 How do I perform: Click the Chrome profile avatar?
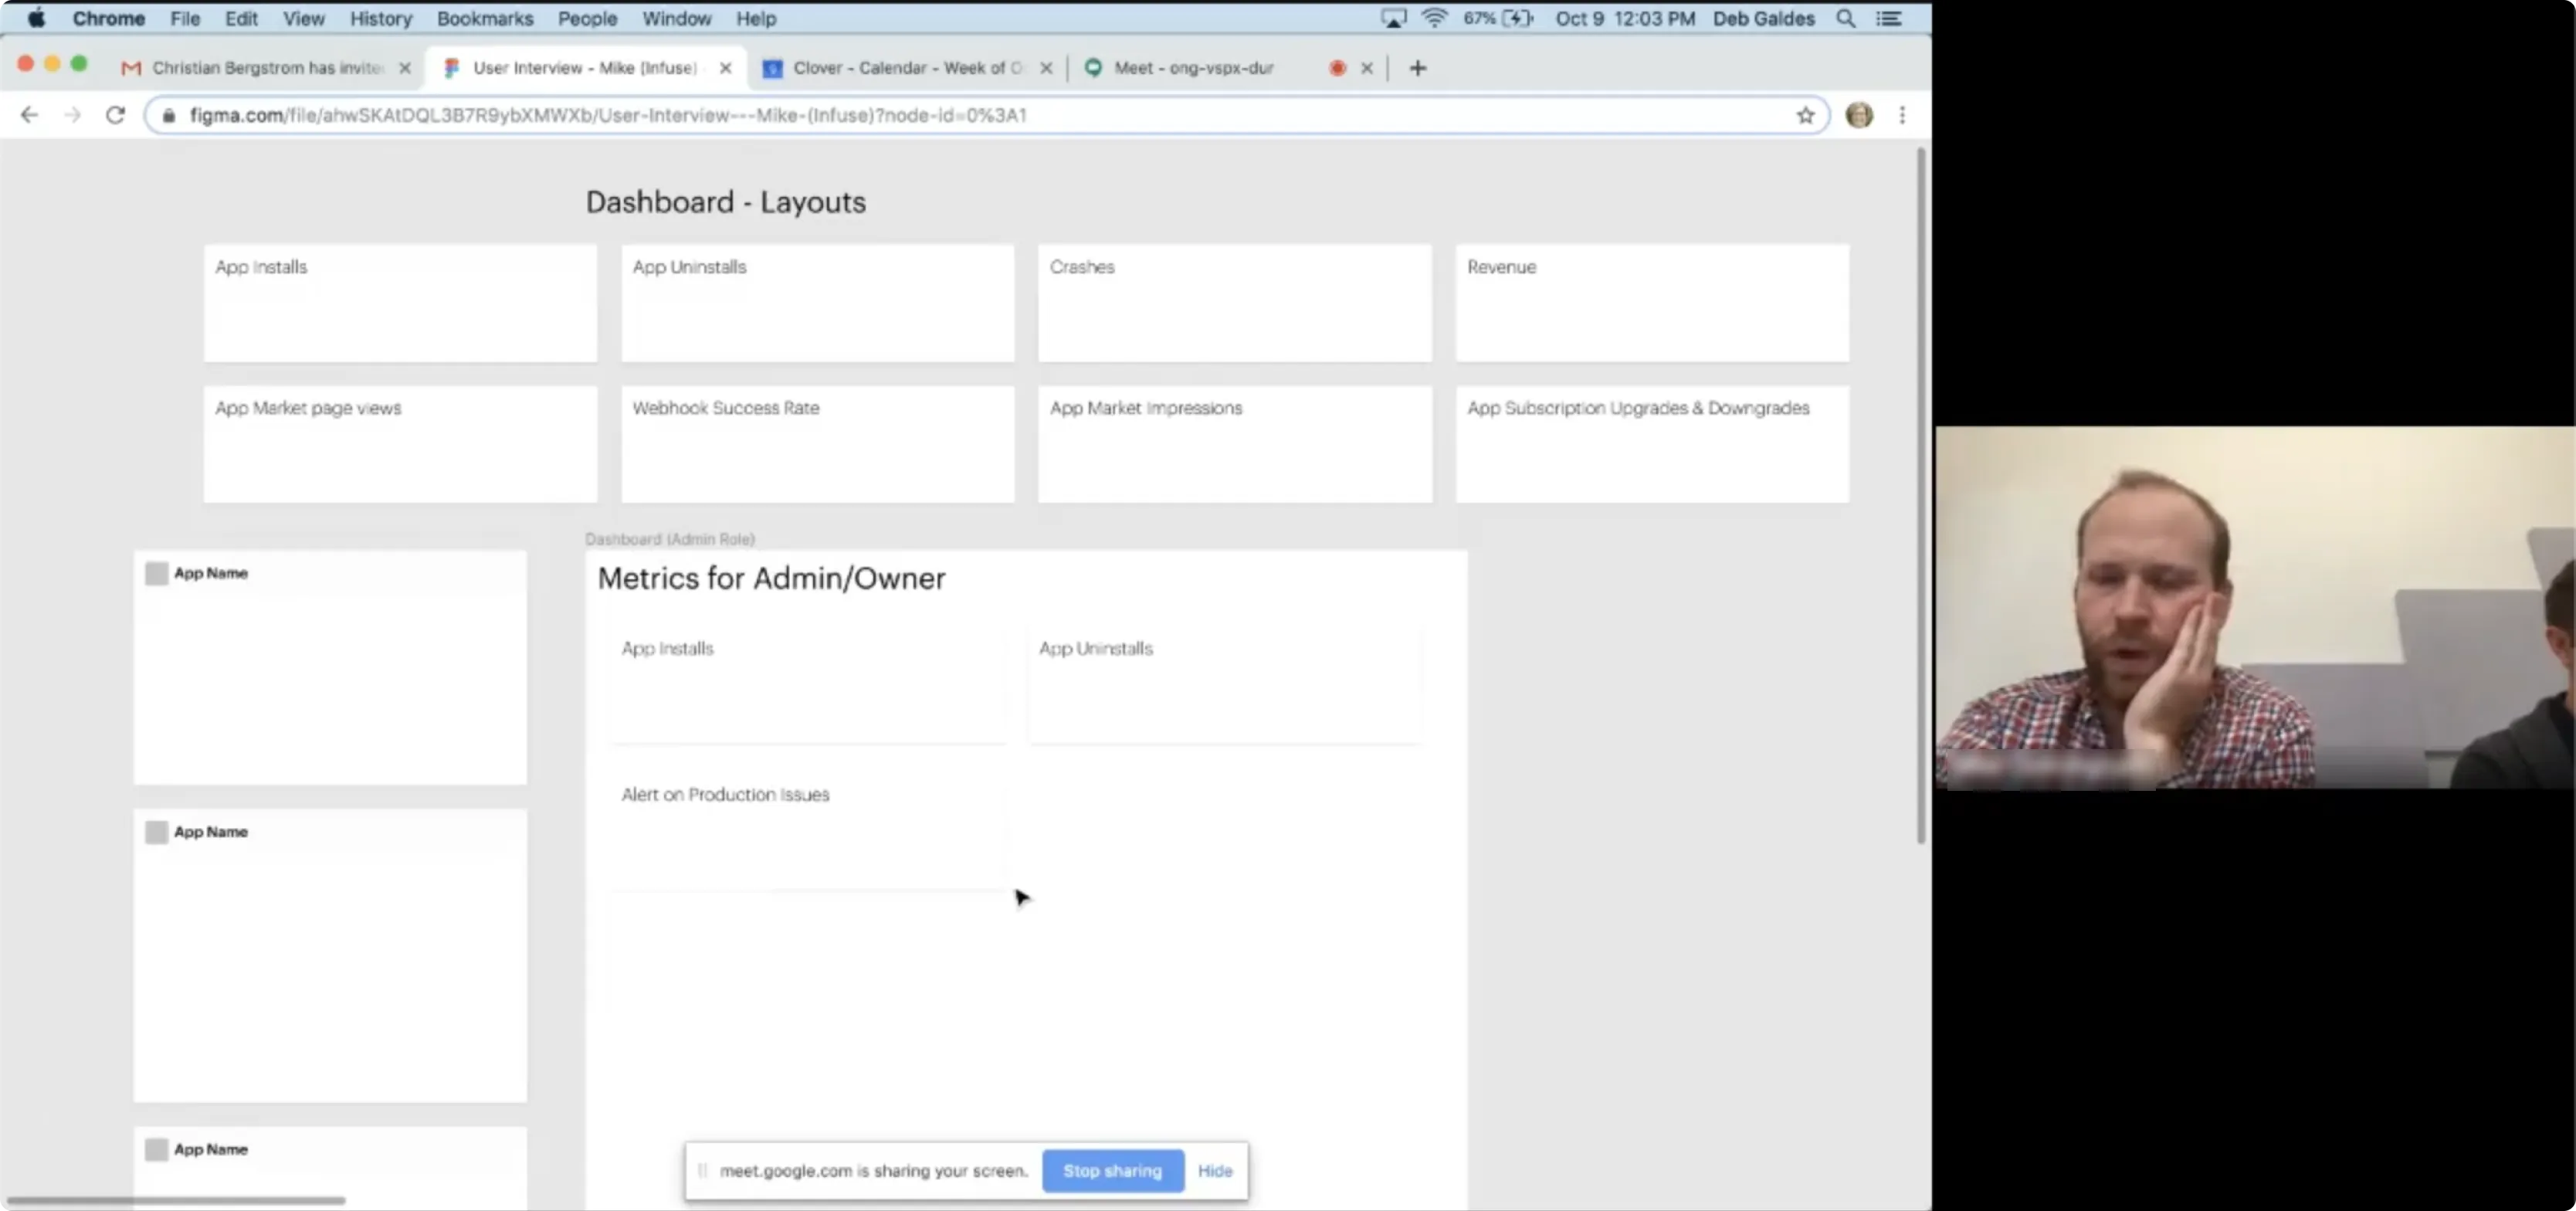tap(1859, 115)
